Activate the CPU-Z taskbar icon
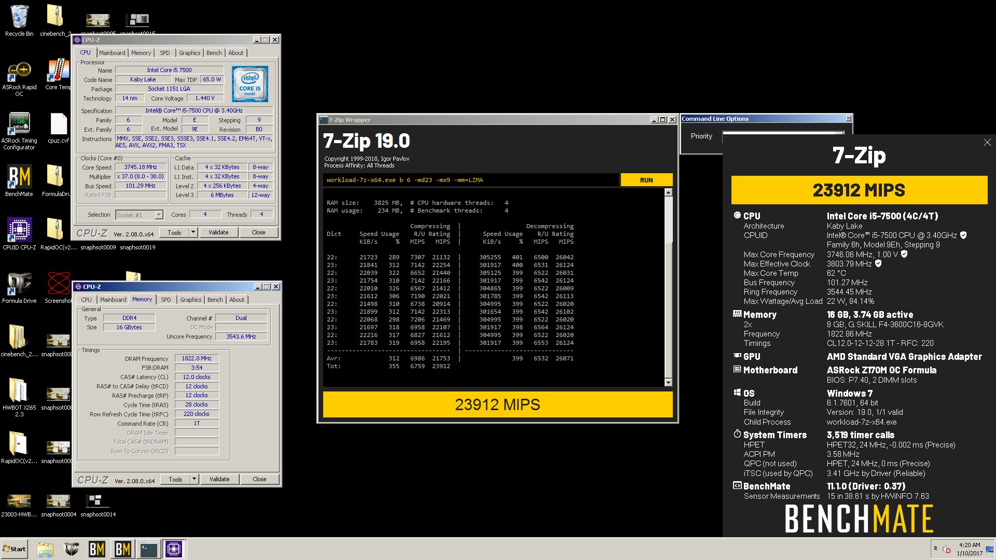This screenshot has width=996, height=560. coord(174,549)
